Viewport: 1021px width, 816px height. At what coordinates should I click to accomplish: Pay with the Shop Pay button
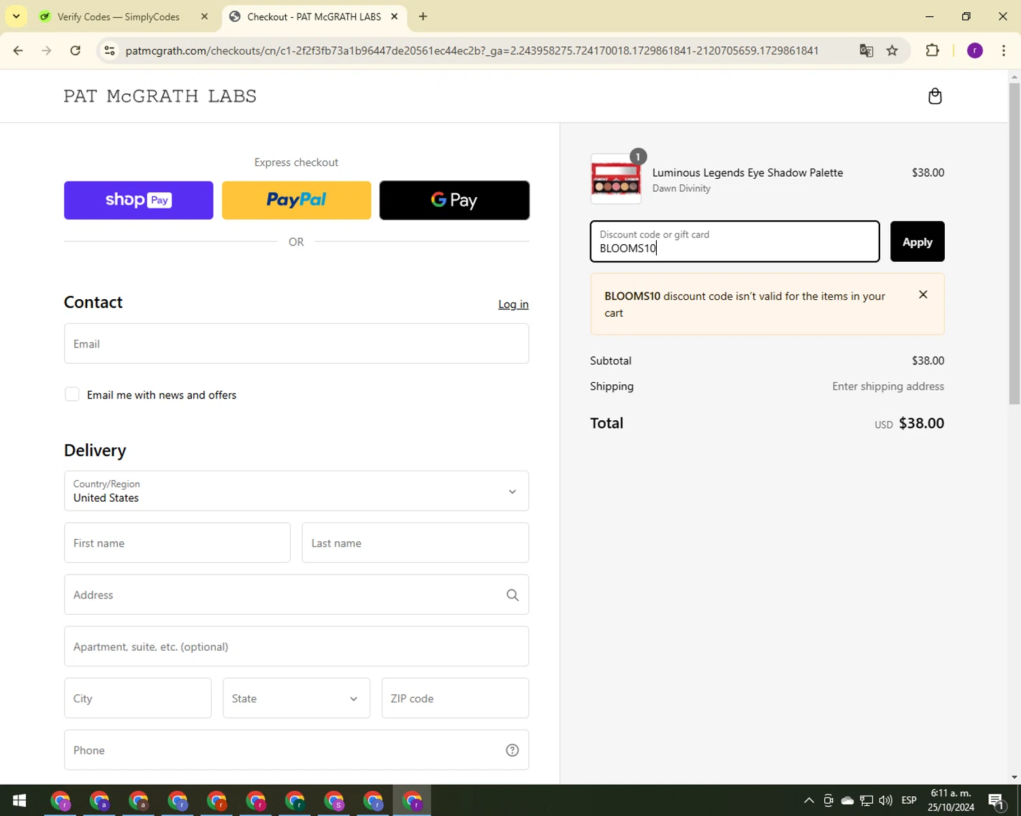coord(138,200)
